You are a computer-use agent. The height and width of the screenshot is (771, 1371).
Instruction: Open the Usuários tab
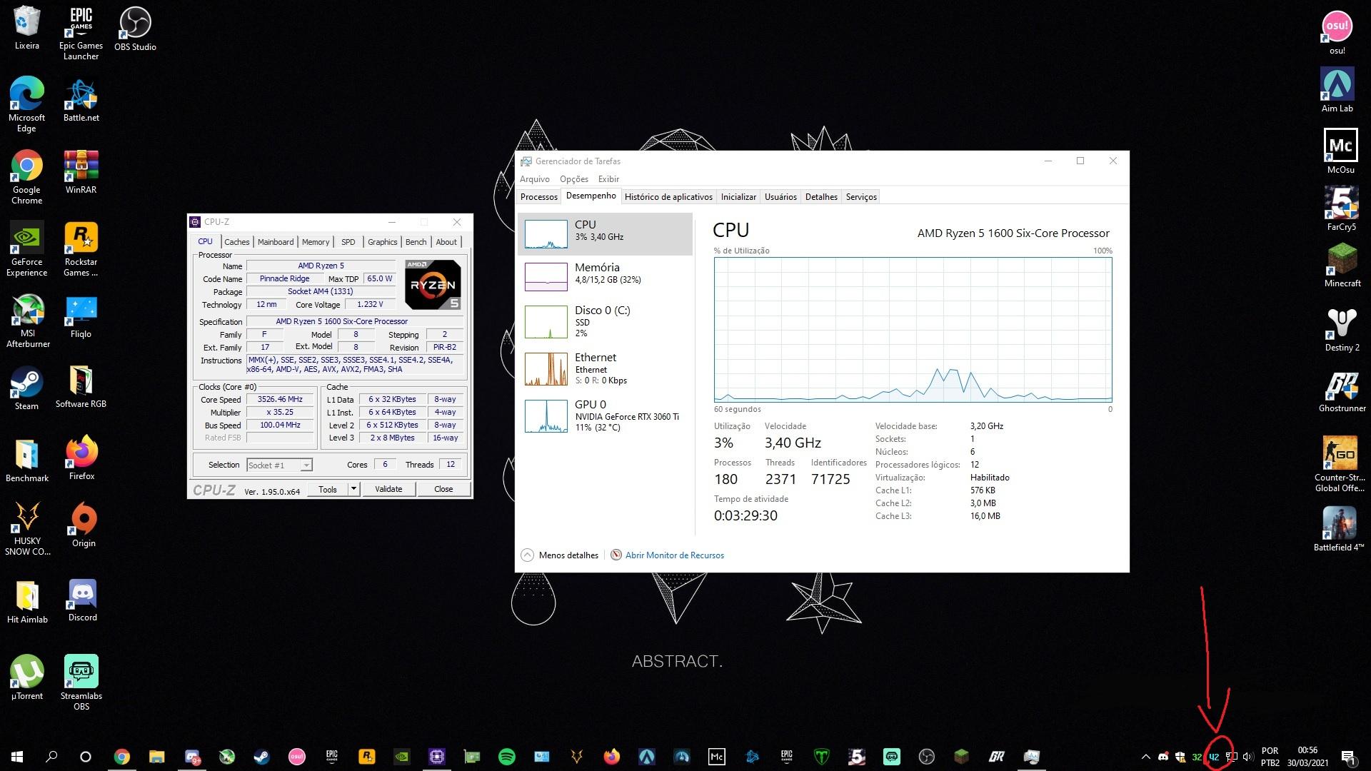pos(780,196)
